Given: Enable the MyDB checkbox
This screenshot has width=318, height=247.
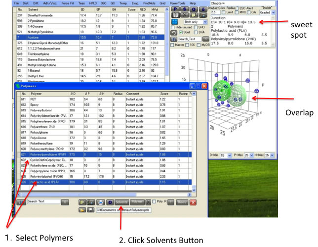Looking at the screenshot, I should coord(199,45).
